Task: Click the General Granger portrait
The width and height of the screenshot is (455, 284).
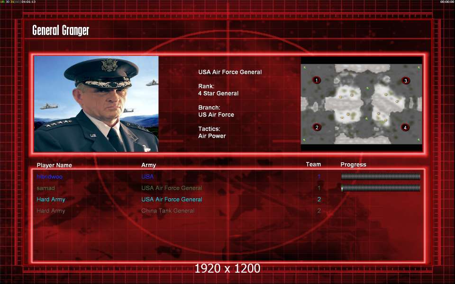Action: pos(96,104)
